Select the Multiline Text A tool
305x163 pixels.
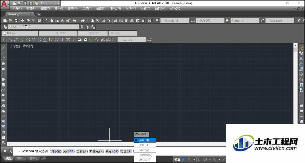pyautogui.click(x=3, y=143)
